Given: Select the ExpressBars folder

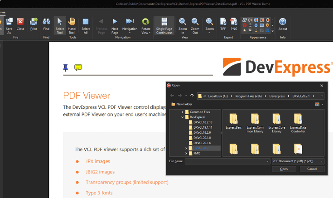Looking at the screenshot, I should [x=234, y=121].
